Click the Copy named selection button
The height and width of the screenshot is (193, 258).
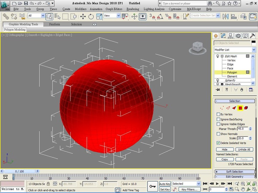tap(224, 159)
